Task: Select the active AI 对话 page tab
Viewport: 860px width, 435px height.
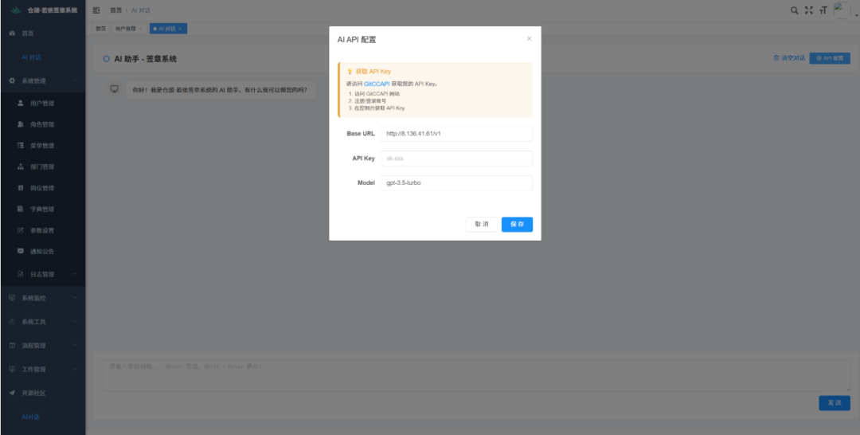Action: (168, 29)
